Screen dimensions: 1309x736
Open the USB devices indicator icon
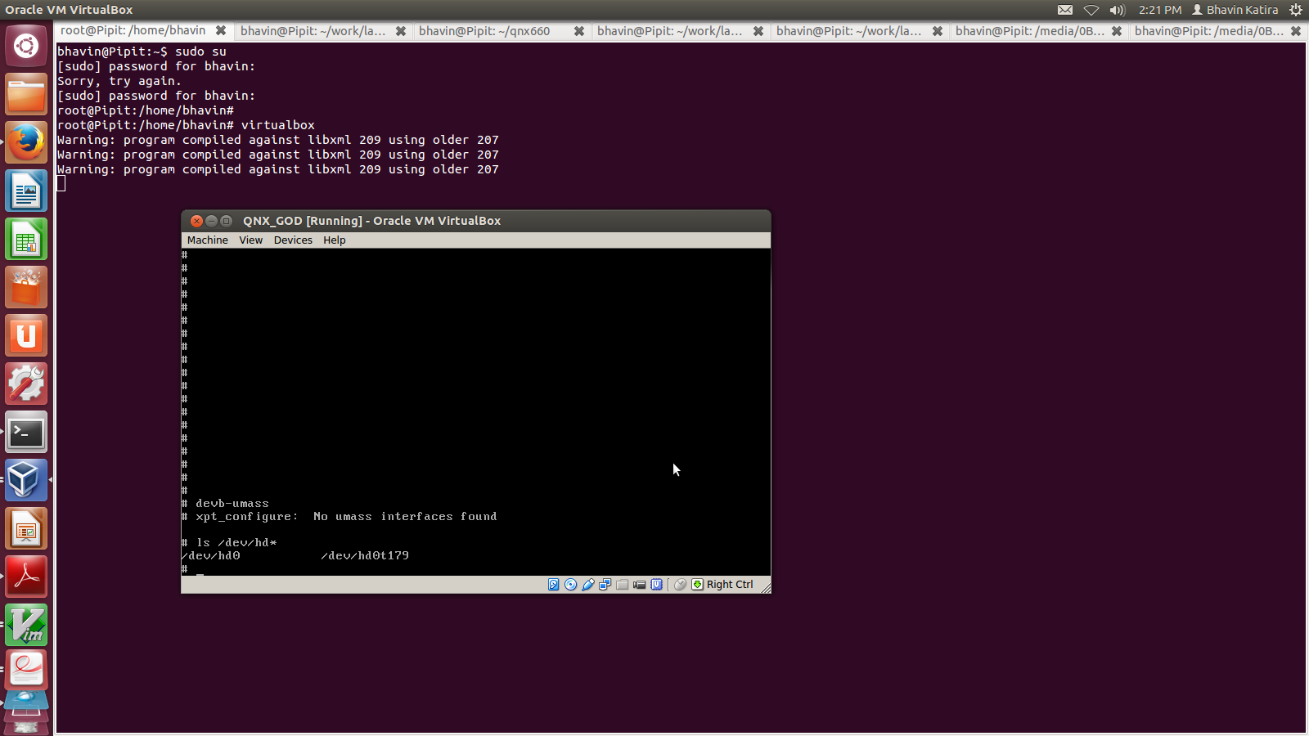[588, 585]
